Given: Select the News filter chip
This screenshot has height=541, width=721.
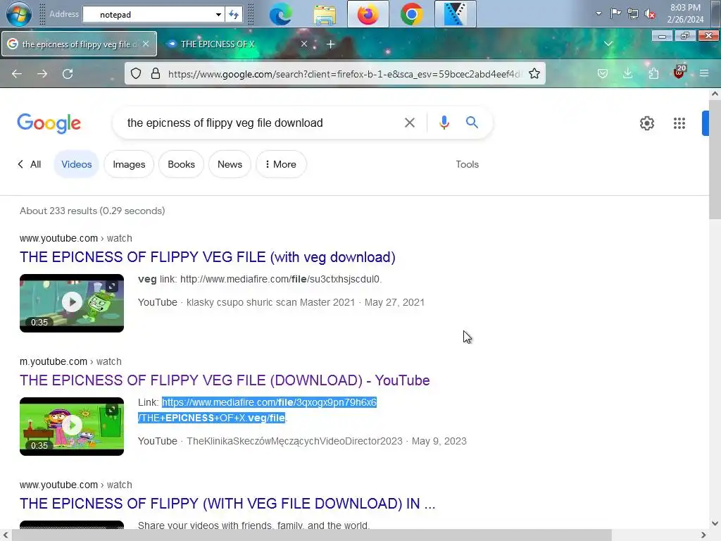Looking at the screenshot, I should click(230, 164).
